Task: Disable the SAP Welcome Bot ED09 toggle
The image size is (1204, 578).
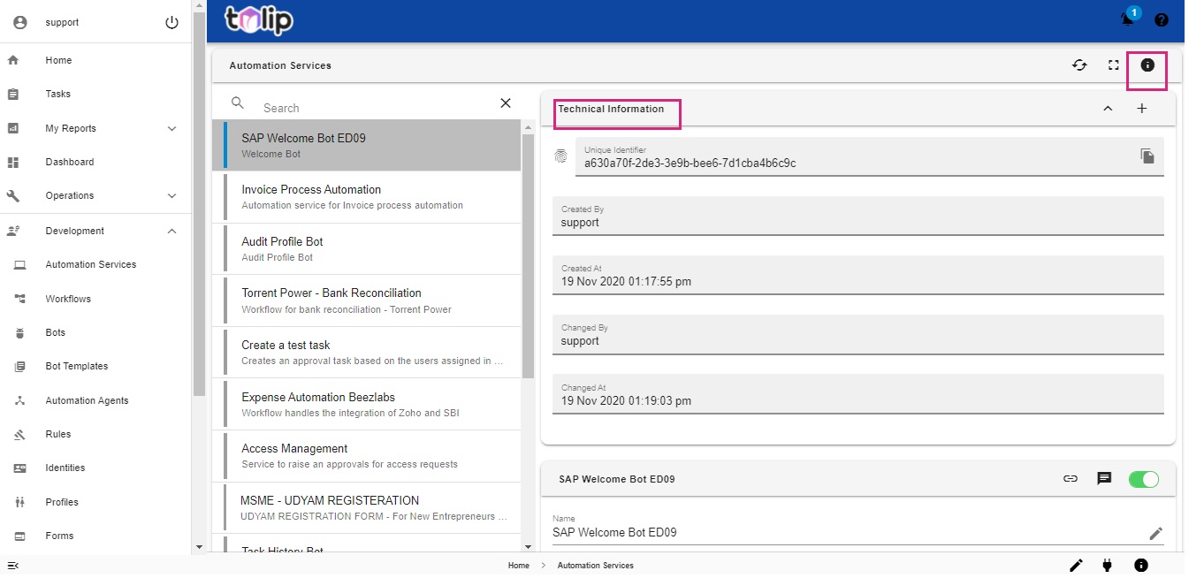Action: coord(1143,479)
